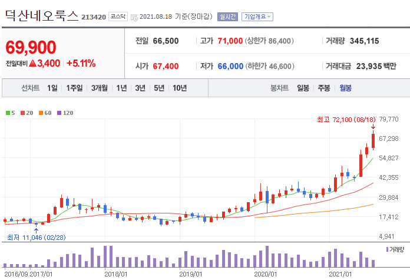410x280 pixels.
Task: Click the 코스닥 market badge
Action: click(x=118, y=17)
